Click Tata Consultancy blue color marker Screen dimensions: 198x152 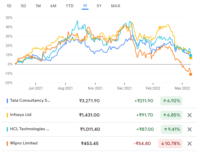point(7,101)
